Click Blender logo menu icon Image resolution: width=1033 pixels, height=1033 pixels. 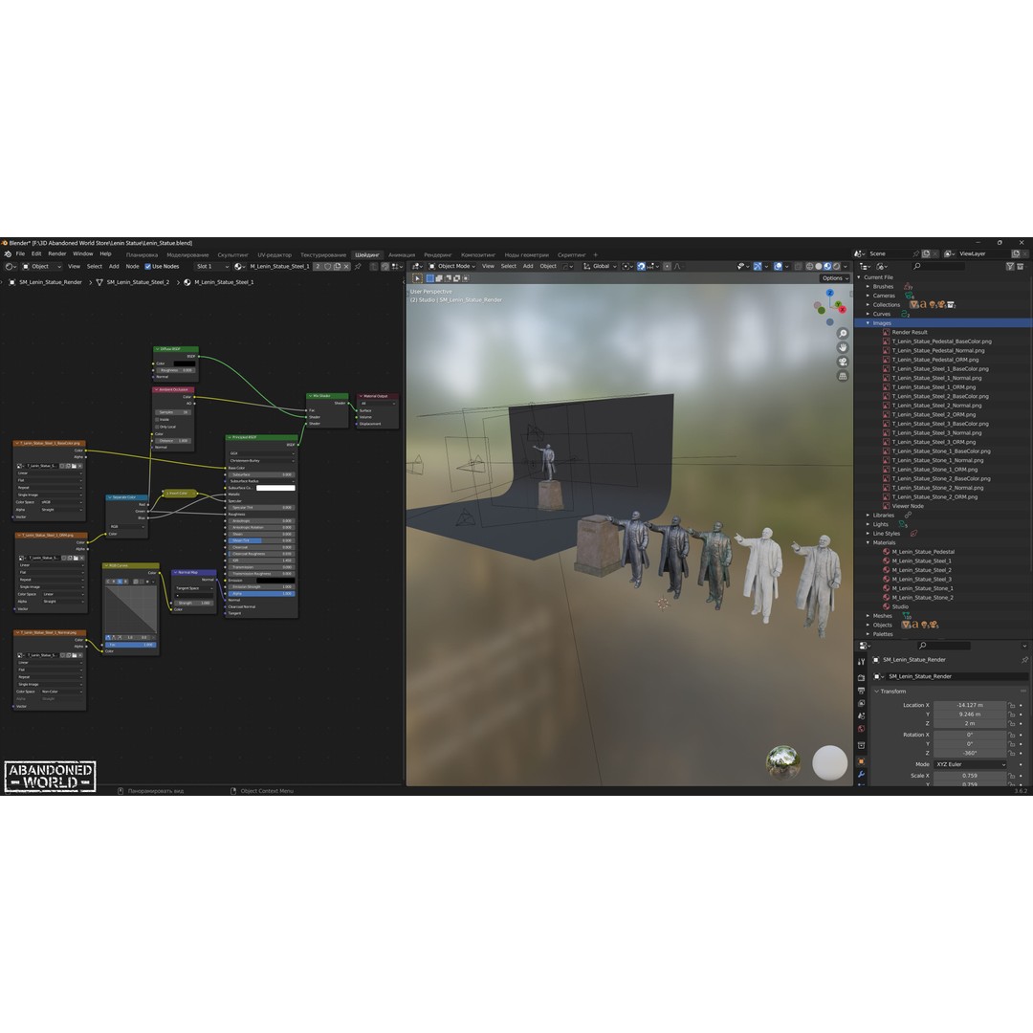(x=8, y=254)
